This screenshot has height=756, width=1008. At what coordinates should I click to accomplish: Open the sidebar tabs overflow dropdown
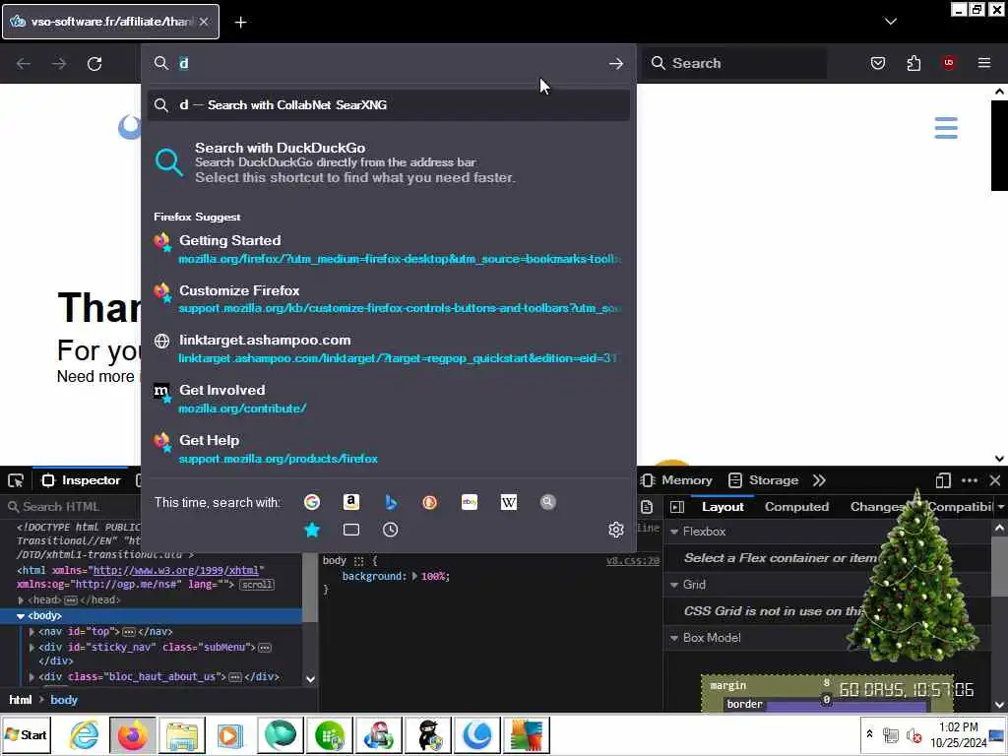[x=1001, y=507]
